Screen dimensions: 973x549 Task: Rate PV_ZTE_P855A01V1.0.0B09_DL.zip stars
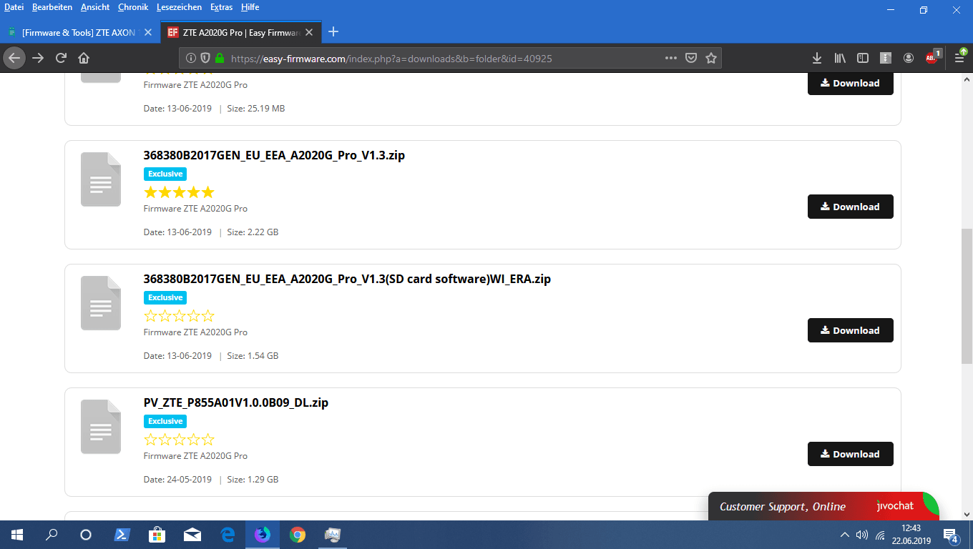click(x=179, y=440)
